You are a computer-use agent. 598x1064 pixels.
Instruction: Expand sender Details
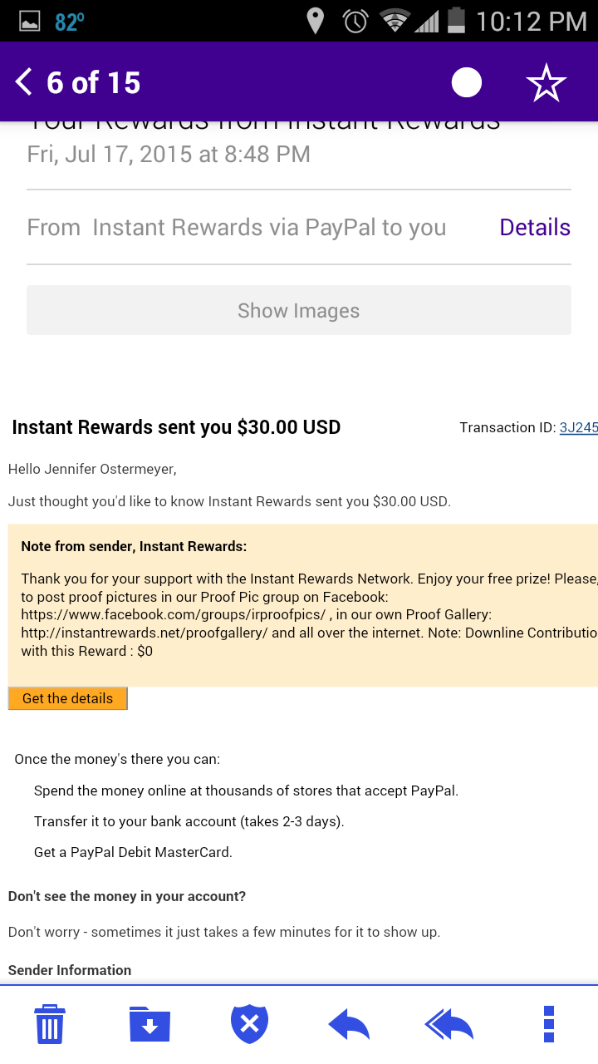point(535,227)
